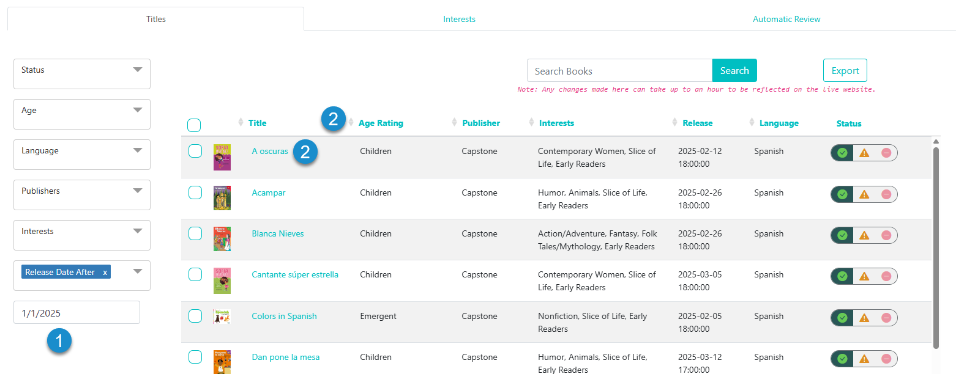This screenshot has width=956, height=374.
Task: Click red block icon for Dan pone la mesa
Action: point(886,359)
